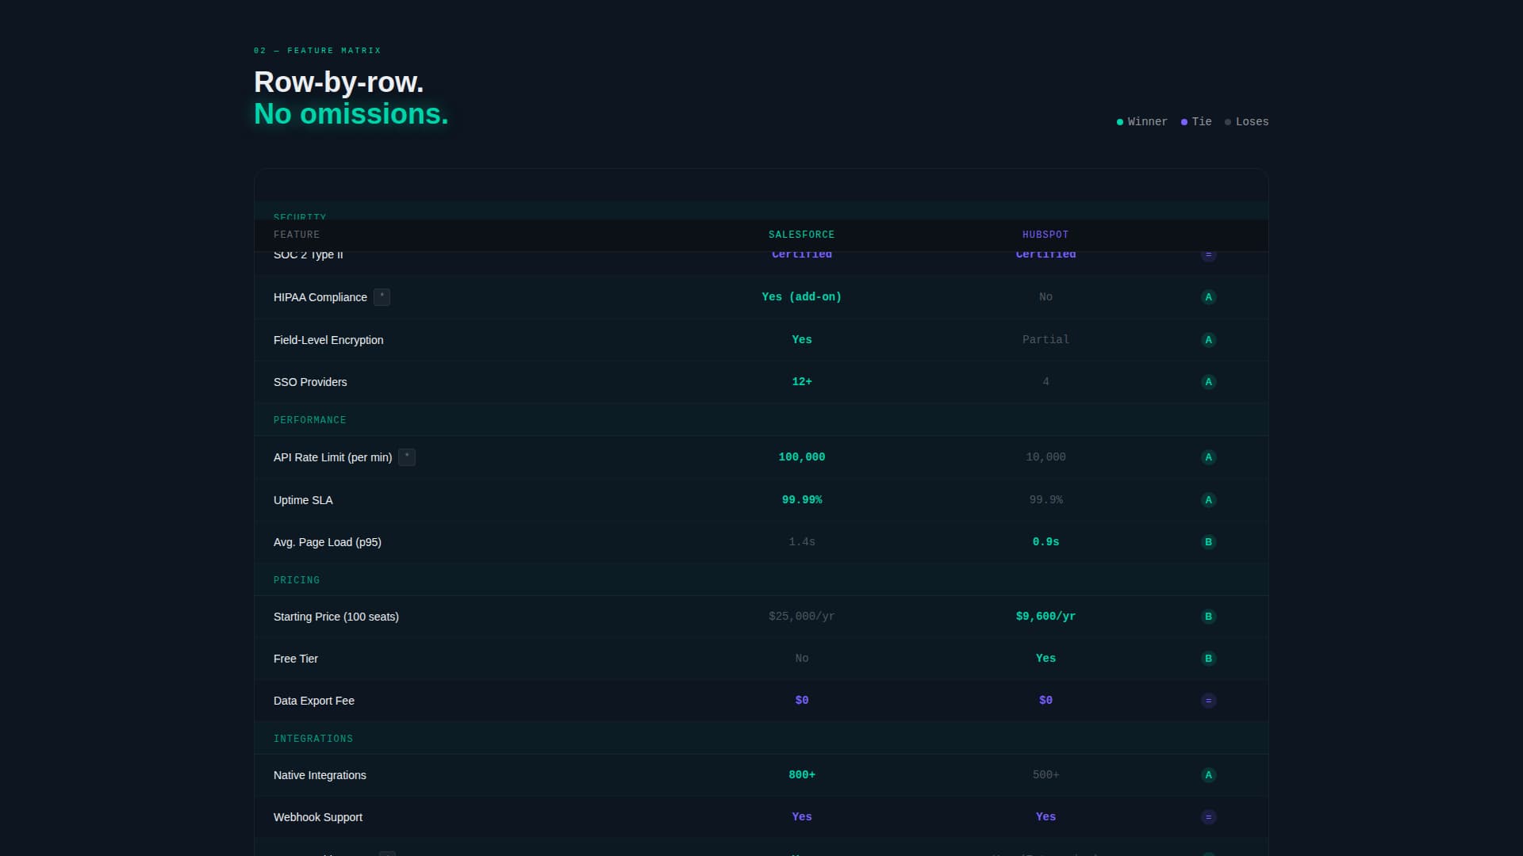Click the green Winner legend dot

click(1120, 122)
